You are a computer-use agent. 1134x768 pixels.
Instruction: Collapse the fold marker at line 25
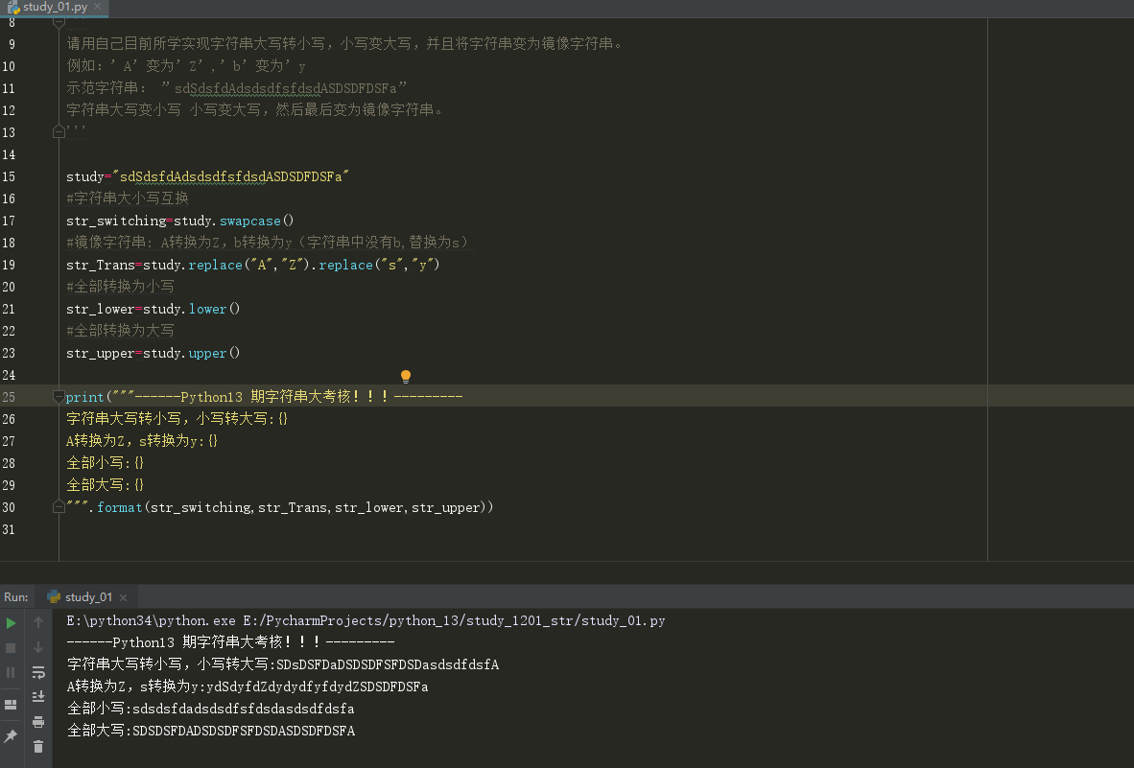(59, 397)
